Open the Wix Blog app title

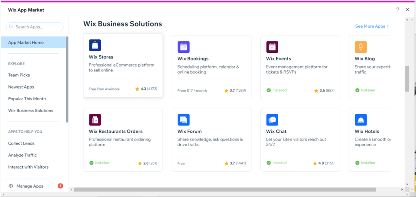click(365, 58)
